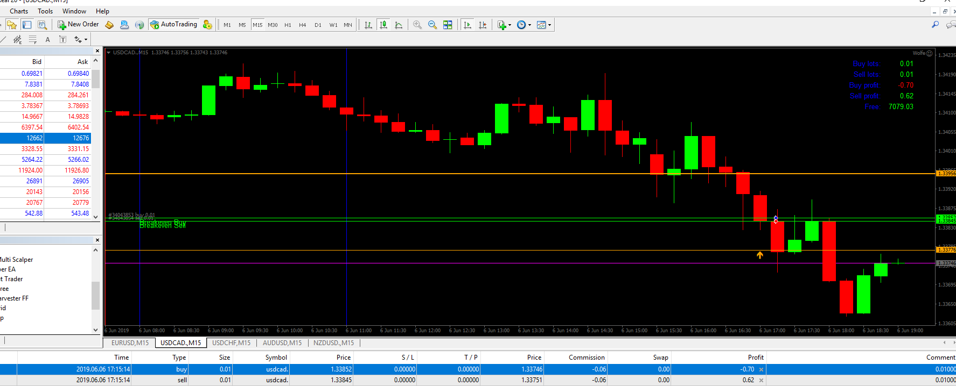Switch chart to bar chart type

click(x=368, y=25)
